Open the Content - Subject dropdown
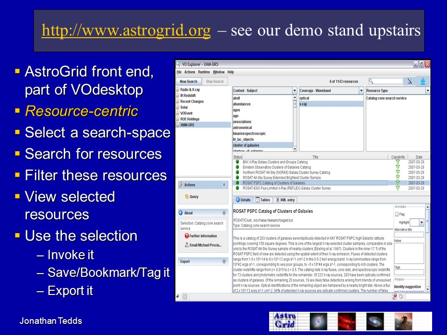 294,91
